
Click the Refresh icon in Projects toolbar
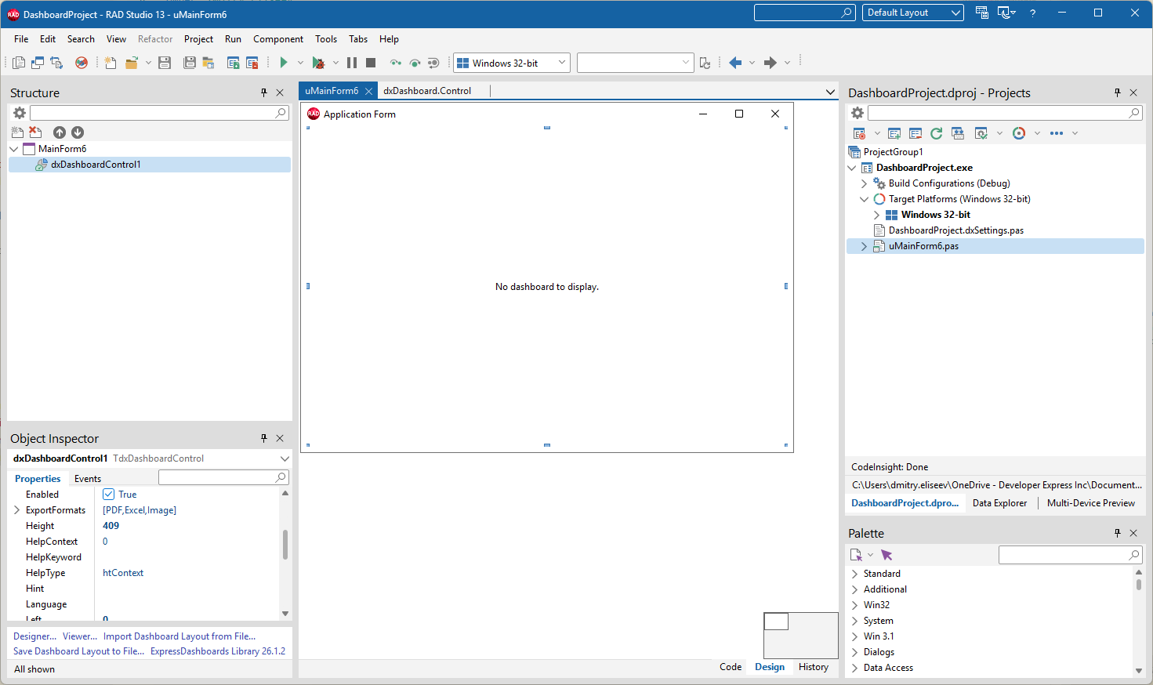click(936, 133)
